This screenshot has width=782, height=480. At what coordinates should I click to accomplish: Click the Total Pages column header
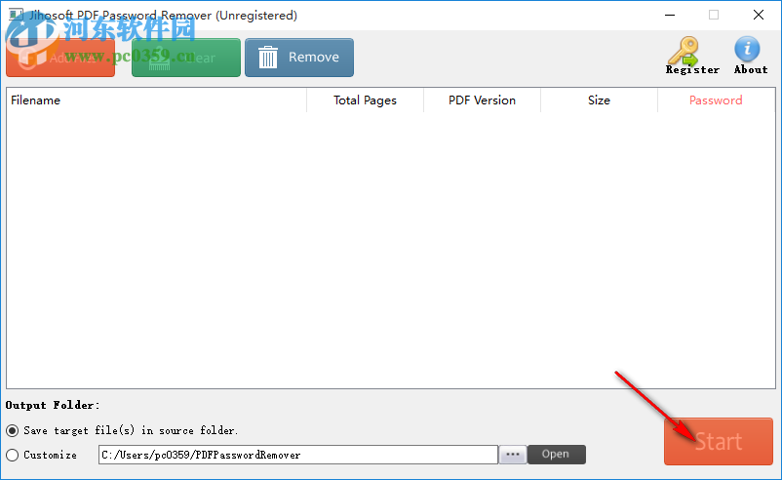click(x=365, y=100)
